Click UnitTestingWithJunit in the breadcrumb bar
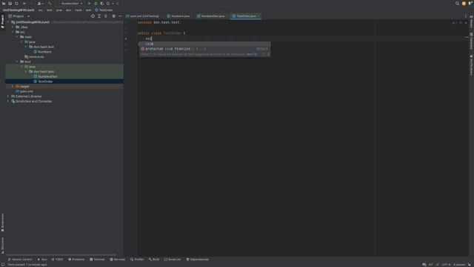 pos(19,10)
